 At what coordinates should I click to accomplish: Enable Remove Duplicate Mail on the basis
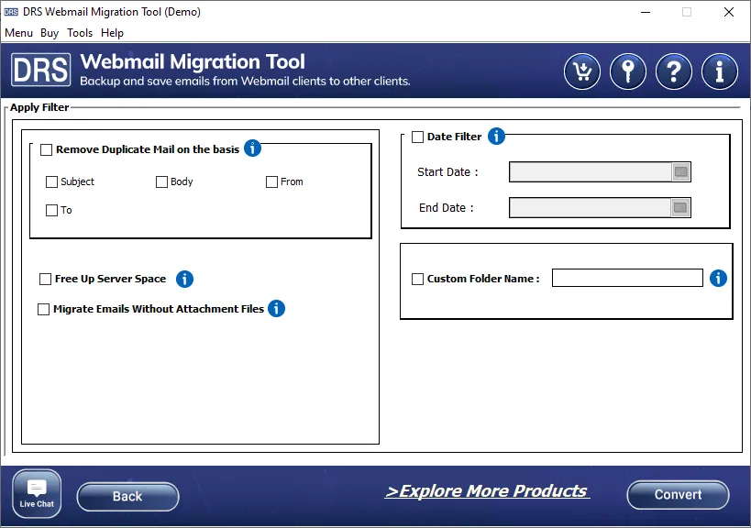[46, 149]
